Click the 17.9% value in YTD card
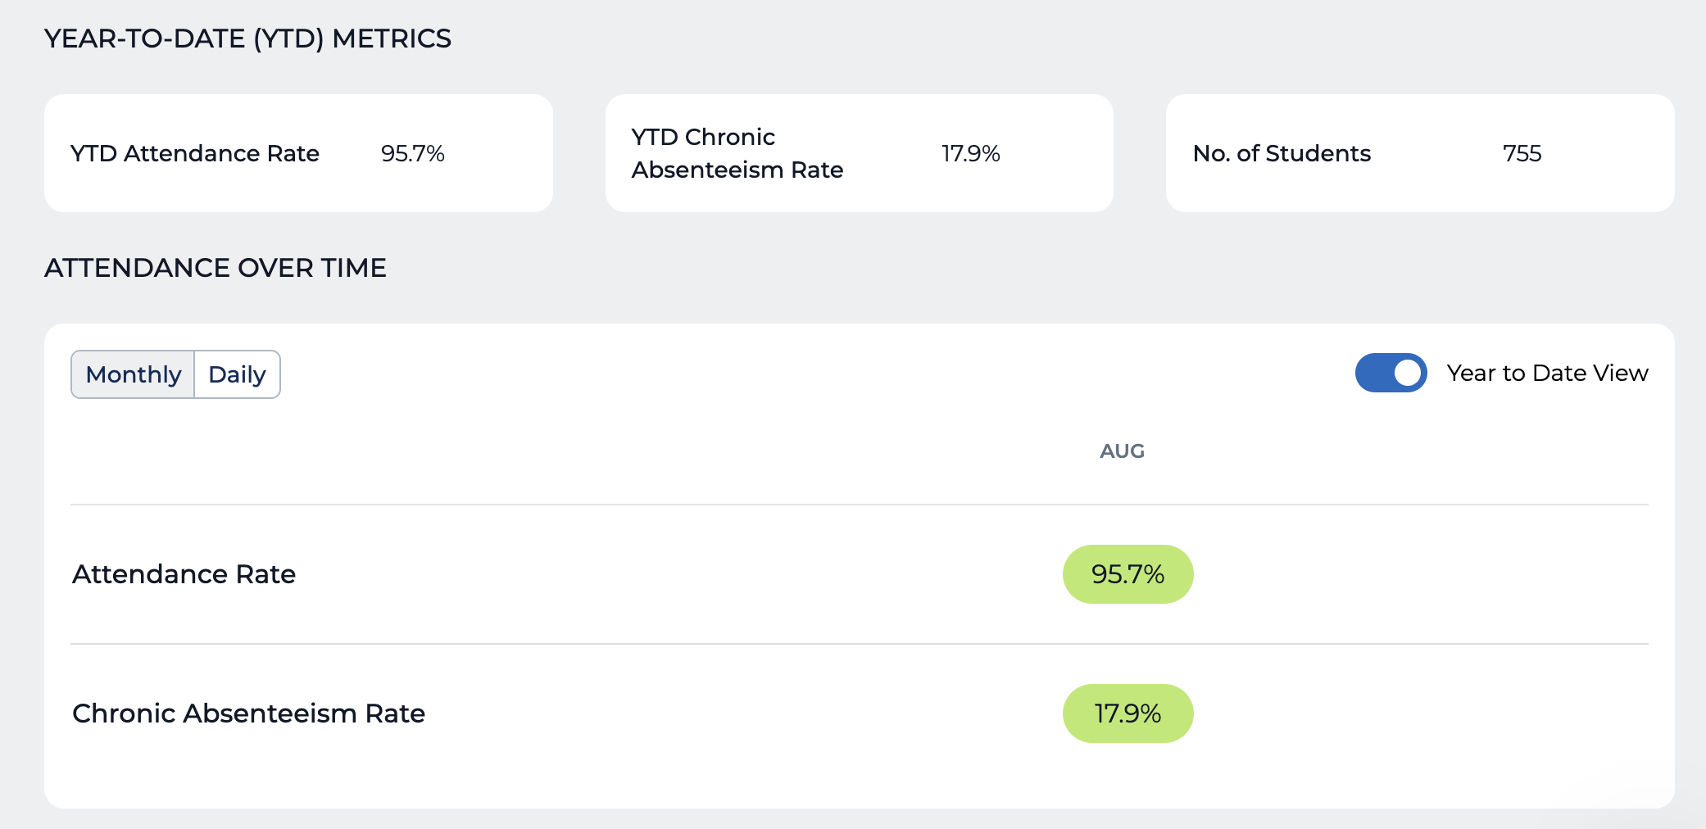 tap(970, 153)
